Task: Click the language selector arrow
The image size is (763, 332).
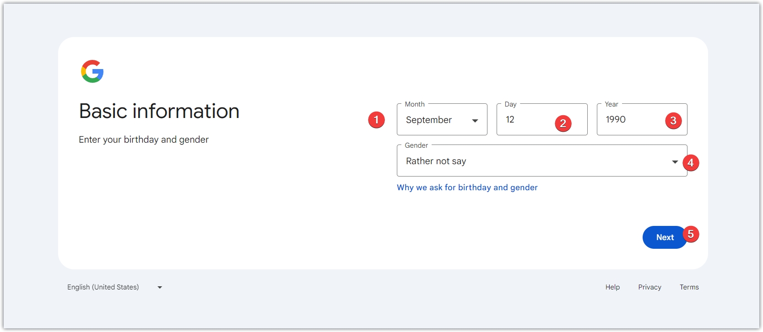Action: pyautogui.click(x=160, y=287)
